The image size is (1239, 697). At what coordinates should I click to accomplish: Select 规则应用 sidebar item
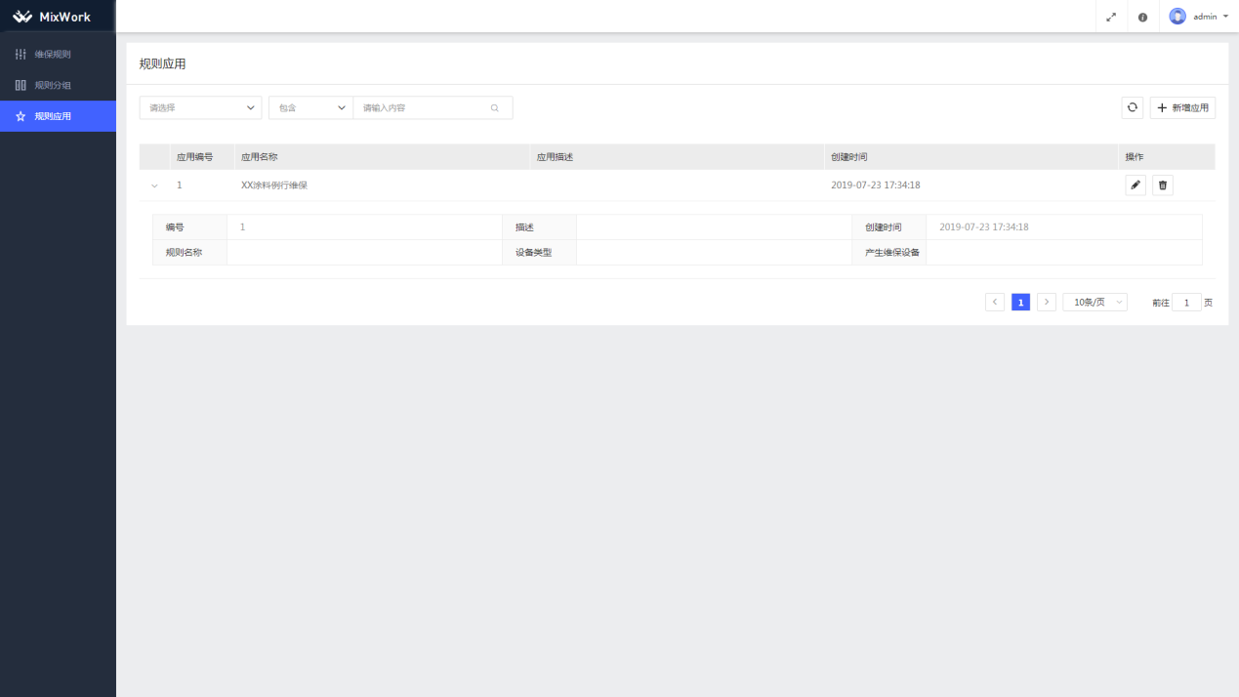pyautogui.click(x=53, y=116)
